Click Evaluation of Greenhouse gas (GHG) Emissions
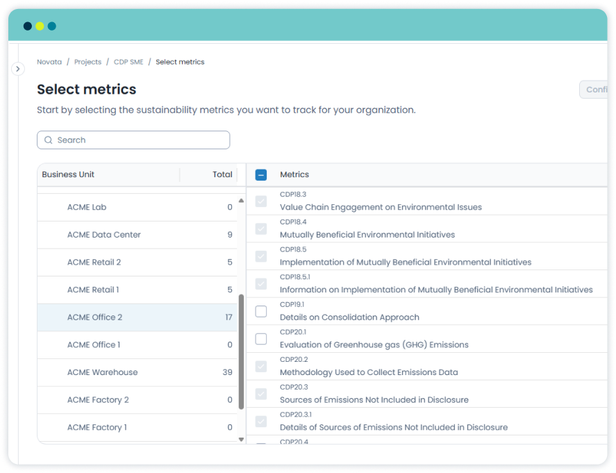The image size is (616, 473). pos(374,345)
